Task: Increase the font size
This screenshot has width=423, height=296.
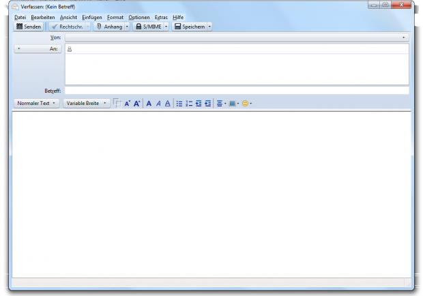Action: pos(137,103)
